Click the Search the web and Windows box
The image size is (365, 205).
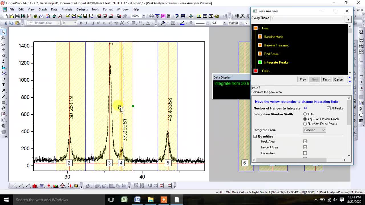(58, 200)
